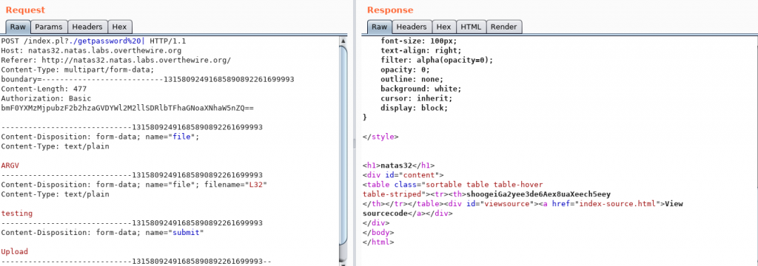The width and height of the screenshot is (758, 266).
Task: Click the table class sortable line
Action: coord(453,185)
